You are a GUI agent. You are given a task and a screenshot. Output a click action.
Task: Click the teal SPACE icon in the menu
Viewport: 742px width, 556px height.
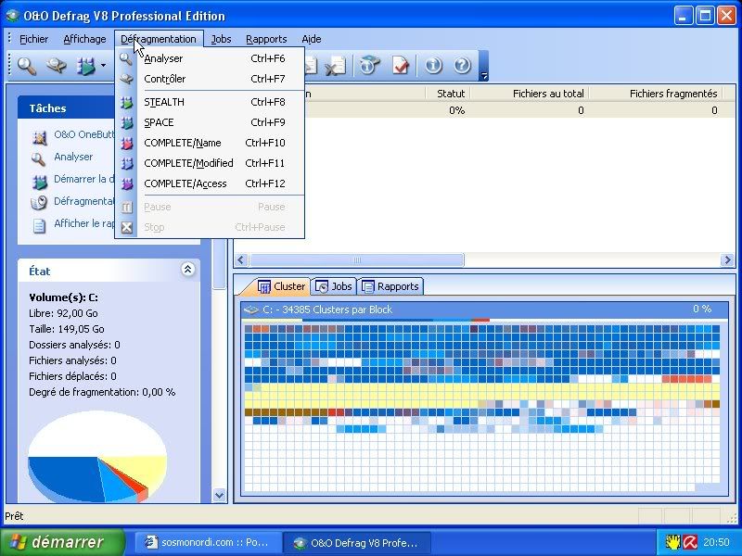(126, 122)
